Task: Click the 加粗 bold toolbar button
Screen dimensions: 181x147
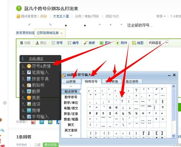Action: pyautogui.click(x=25, y=43)
